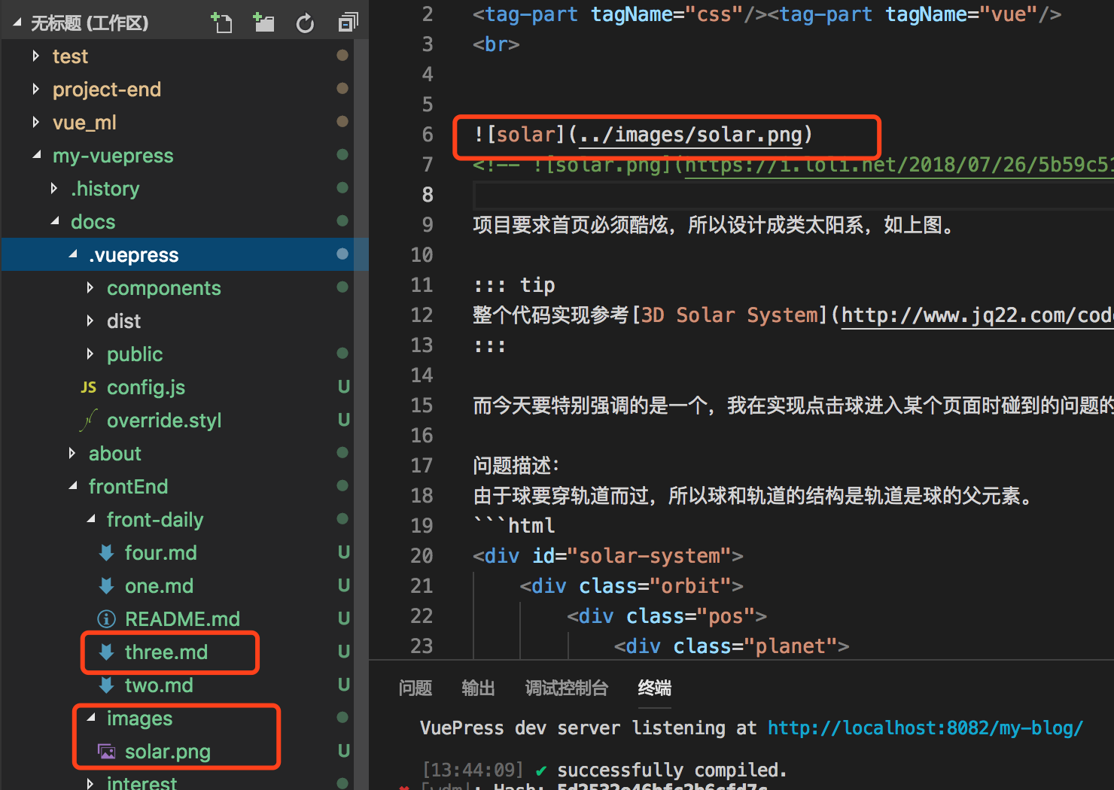Screen dimensions: 1114x790
Task: Open override.styl file in explorer
Action: point(164,421)
